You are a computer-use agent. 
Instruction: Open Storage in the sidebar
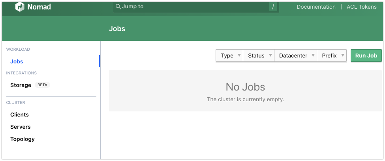21,85
